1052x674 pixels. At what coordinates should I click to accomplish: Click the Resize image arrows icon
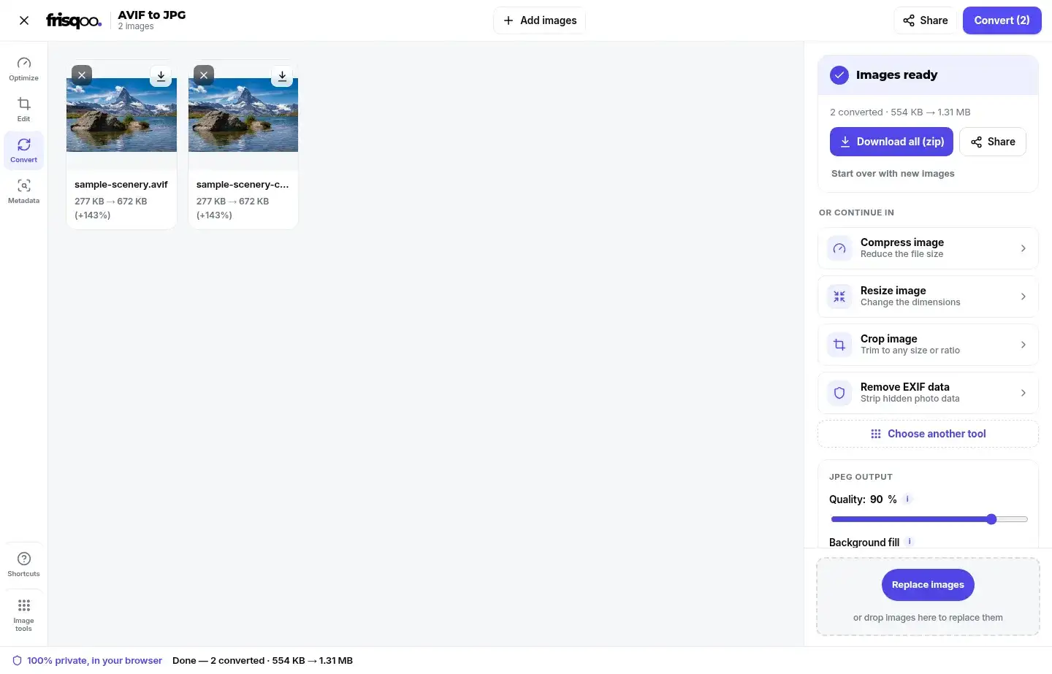click(839, 296)
